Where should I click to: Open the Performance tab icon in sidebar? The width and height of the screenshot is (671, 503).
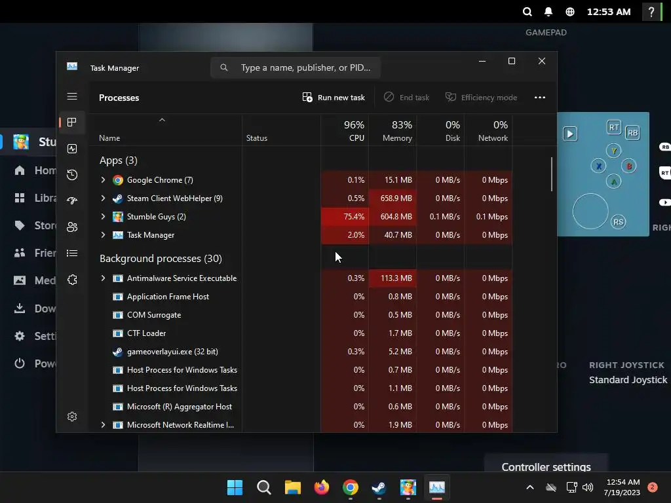coord(72,149)
